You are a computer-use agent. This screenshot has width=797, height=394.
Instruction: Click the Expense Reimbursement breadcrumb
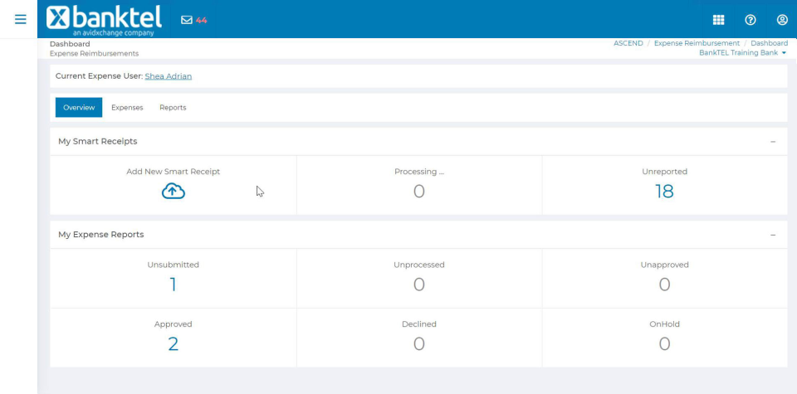[697, 43]
